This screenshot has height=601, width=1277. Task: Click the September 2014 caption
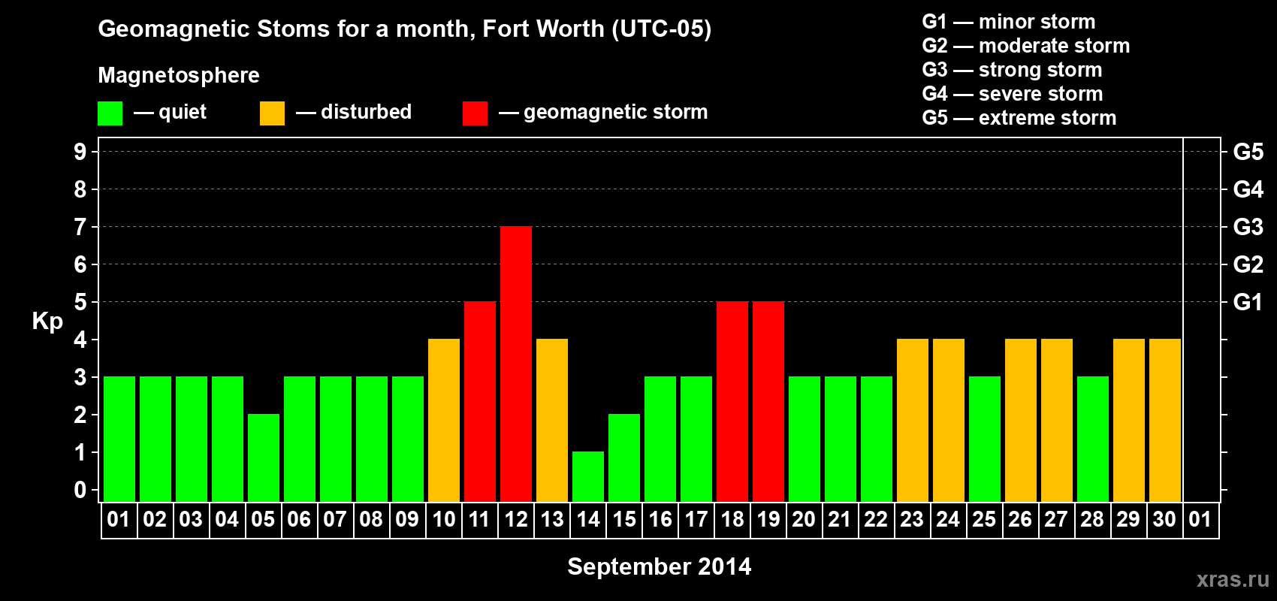click(660, 566)
